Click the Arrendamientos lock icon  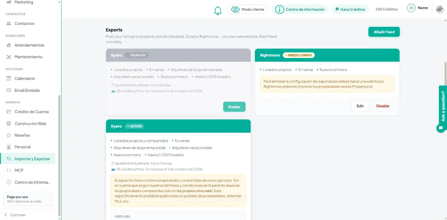click(9, 45)
